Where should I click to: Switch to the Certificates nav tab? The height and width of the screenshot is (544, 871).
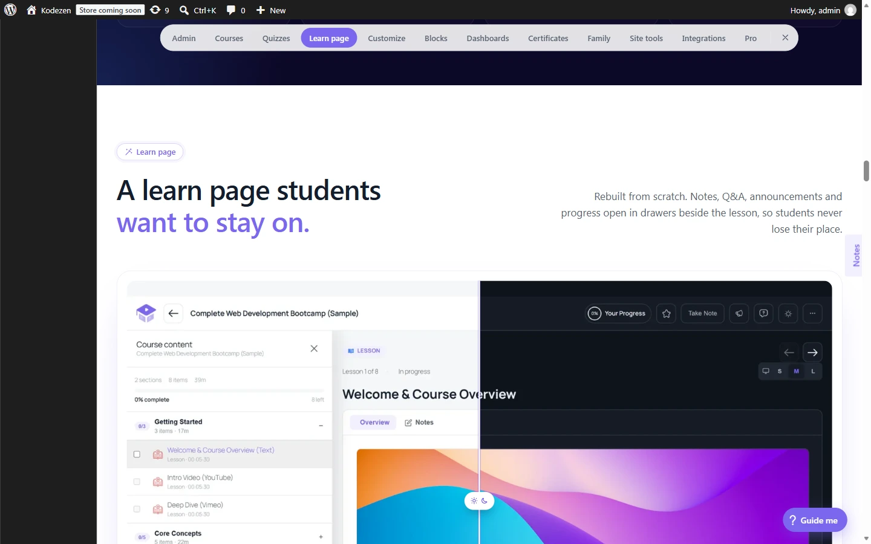click(x=548, y=38)
